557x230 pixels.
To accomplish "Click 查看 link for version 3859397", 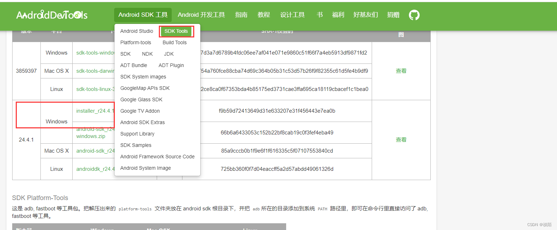I will point(401,71).
